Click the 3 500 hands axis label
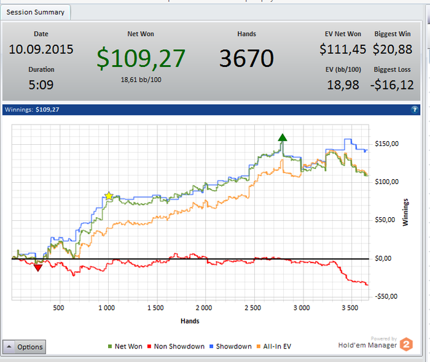The image size is (430, 362). (x=350, y=308)
